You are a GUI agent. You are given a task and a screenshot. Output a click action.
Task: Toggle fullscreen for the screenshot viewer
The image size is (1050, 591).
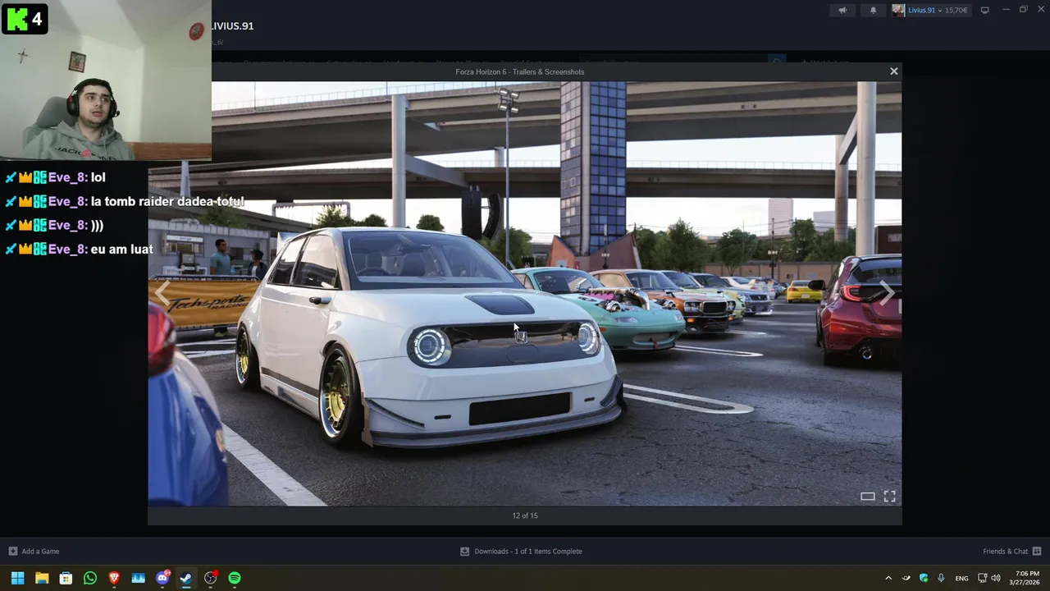[x=890, y=497]
